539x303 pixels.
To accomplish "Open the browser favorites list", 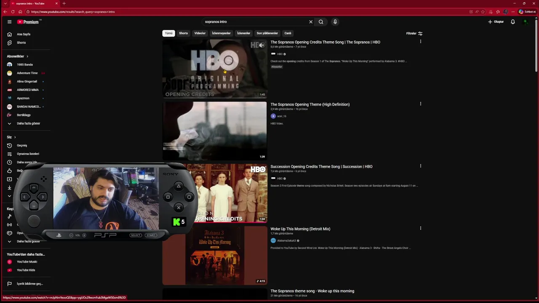I will tap(498, 12).
